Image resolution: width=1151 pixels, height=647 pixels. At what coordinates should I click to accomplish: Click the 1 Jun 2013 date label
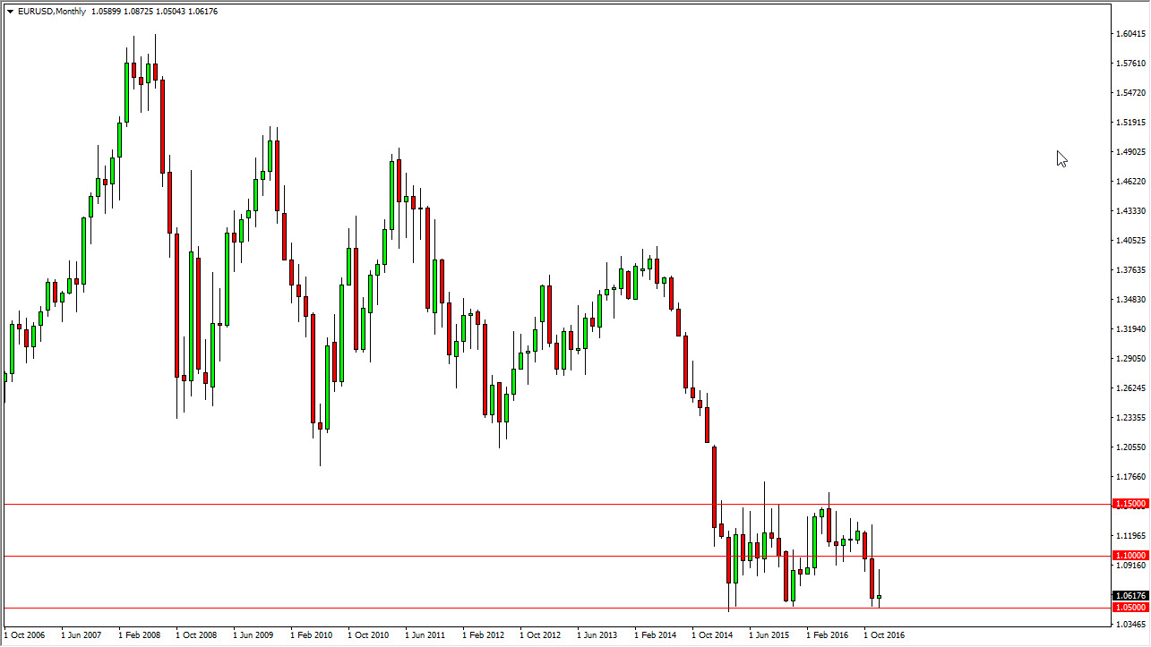click(x=597, y=635)
